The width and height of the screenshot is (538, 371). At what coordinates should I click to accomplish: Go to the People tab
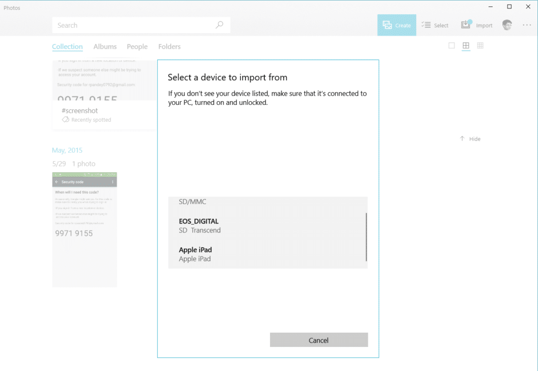click(137, 47)
